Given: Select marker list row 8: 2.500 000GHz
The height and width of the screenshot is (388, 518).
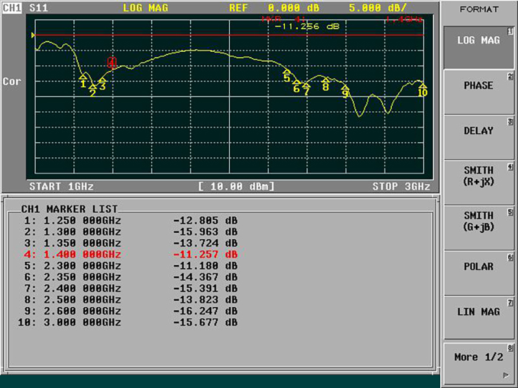Looking at the screenshot, I should pos(131,299).
